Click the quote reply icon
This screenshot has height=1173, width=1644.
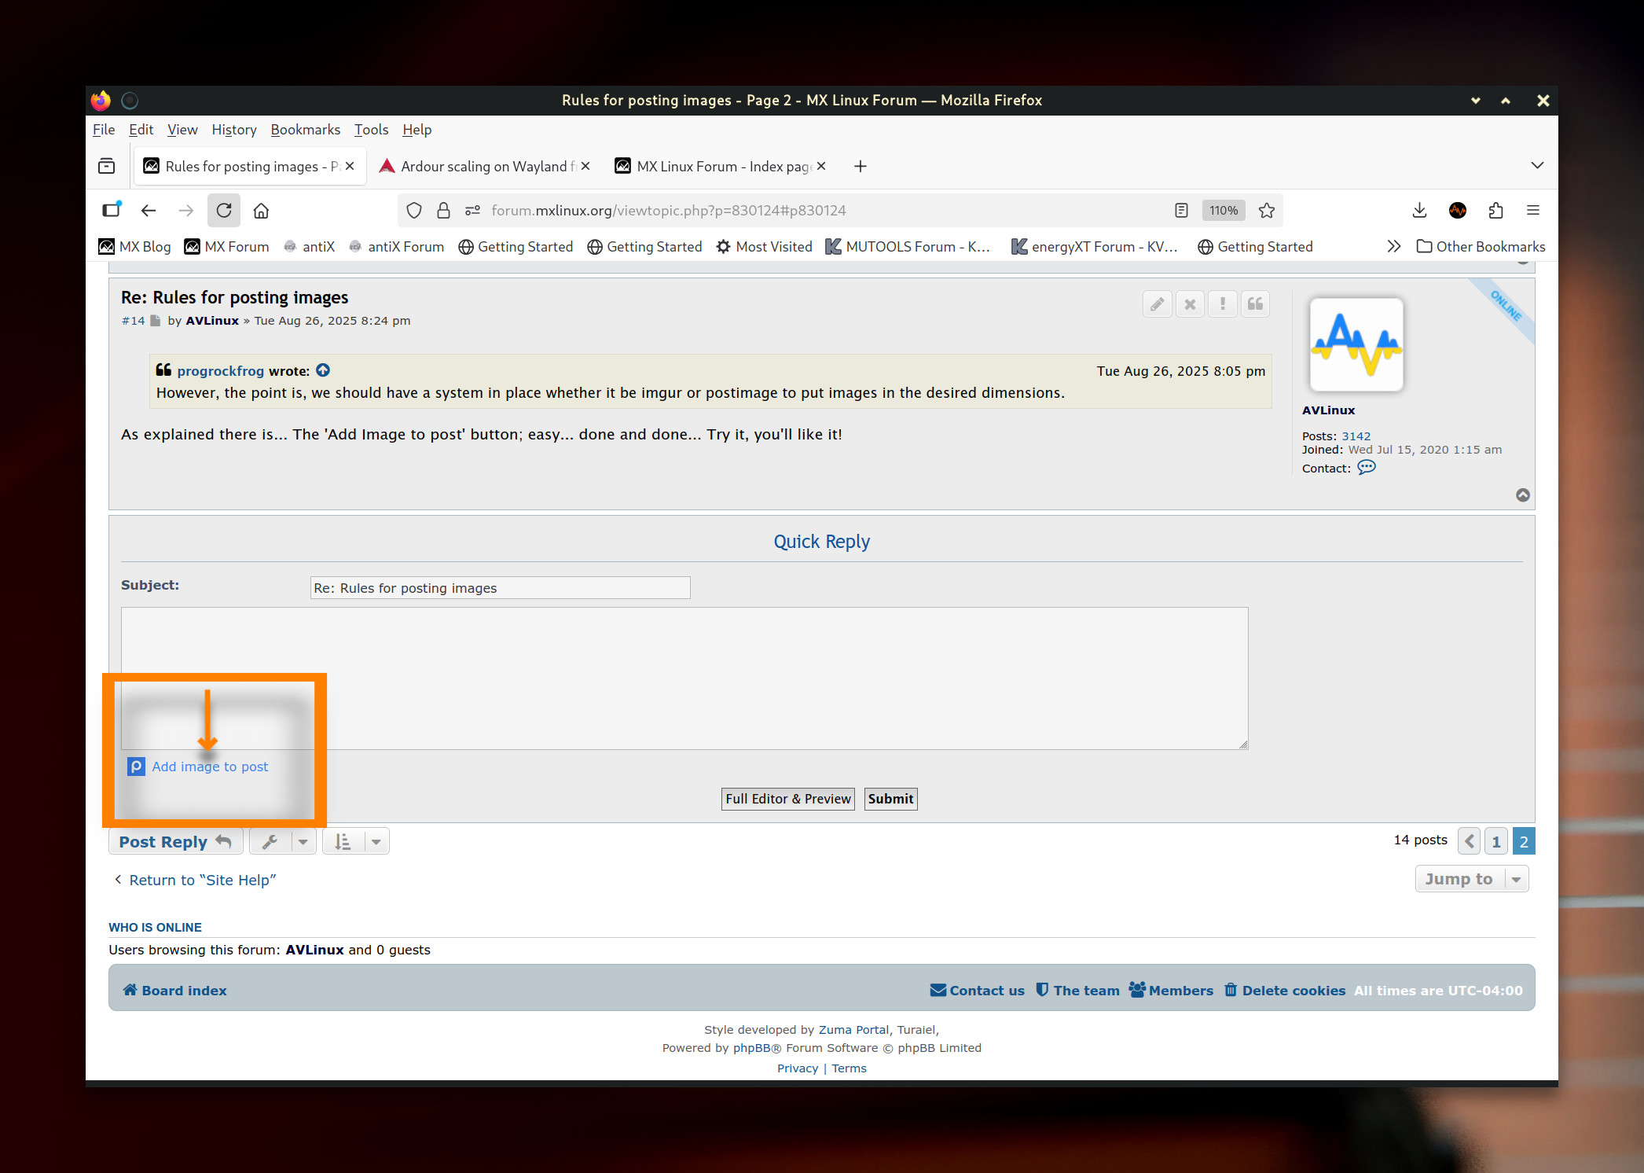[x=1255, y=304]
